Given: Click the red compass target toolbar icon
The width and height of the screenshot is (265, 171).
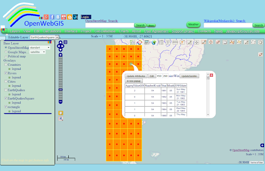Looking at the screenshot, I should (140, 42).
